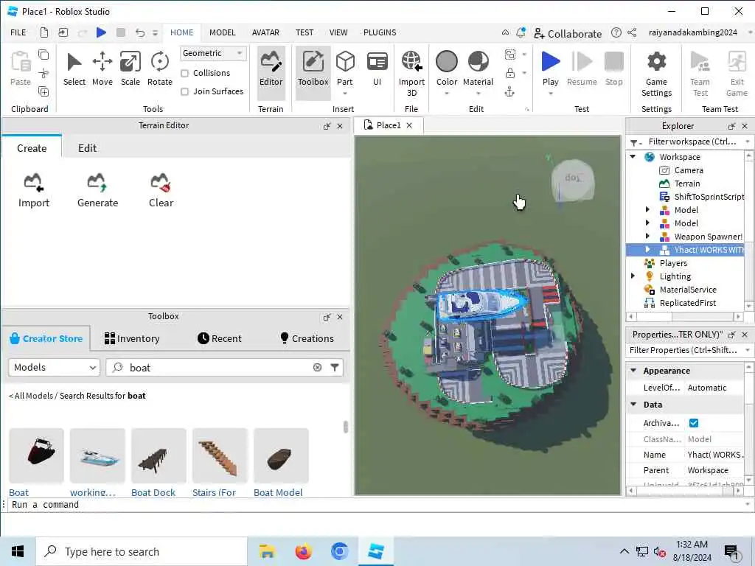The width and height of the screenshot is (755, 566).
Task: Switch to the MODEL ribbon tab
Action: [222, 32]
